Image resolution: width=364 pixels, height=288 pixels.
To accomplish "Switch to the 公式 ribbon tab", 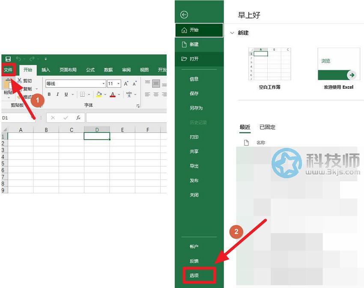I will click(x=90, y=70).
